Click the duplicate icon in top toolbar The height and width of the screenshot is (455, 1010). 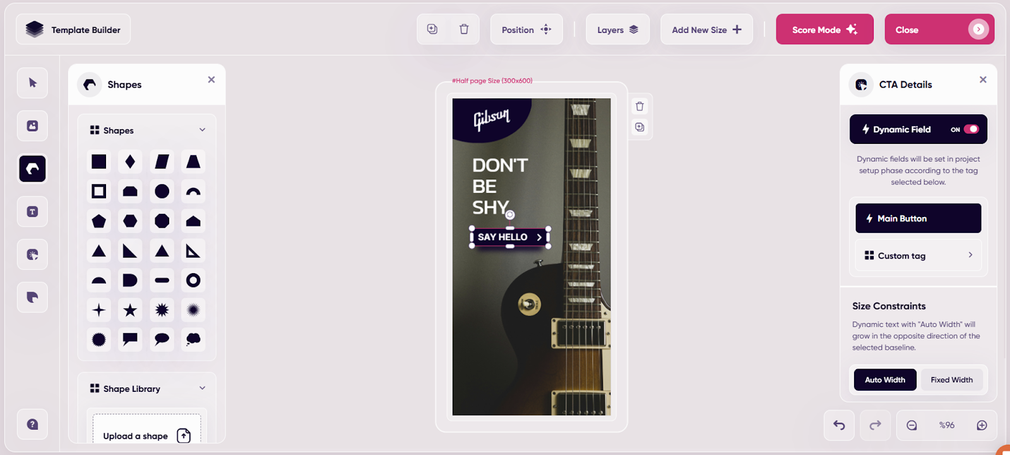tap(432, 30)
